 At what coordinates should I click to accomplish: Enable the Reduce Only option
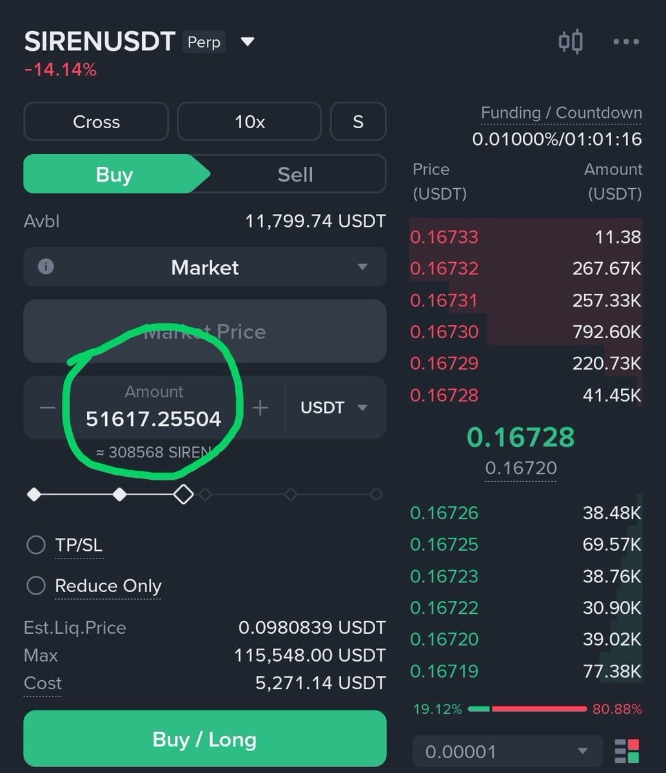tap(36, 585)
